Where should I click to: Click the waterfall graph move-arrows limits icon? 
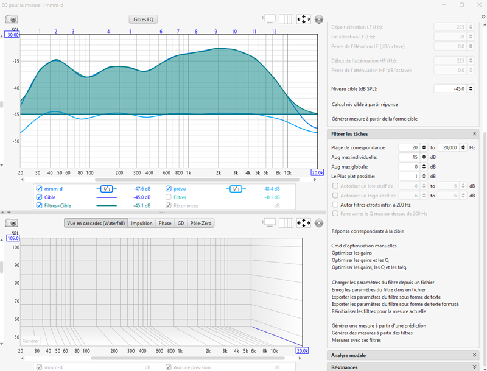point(303,223)
